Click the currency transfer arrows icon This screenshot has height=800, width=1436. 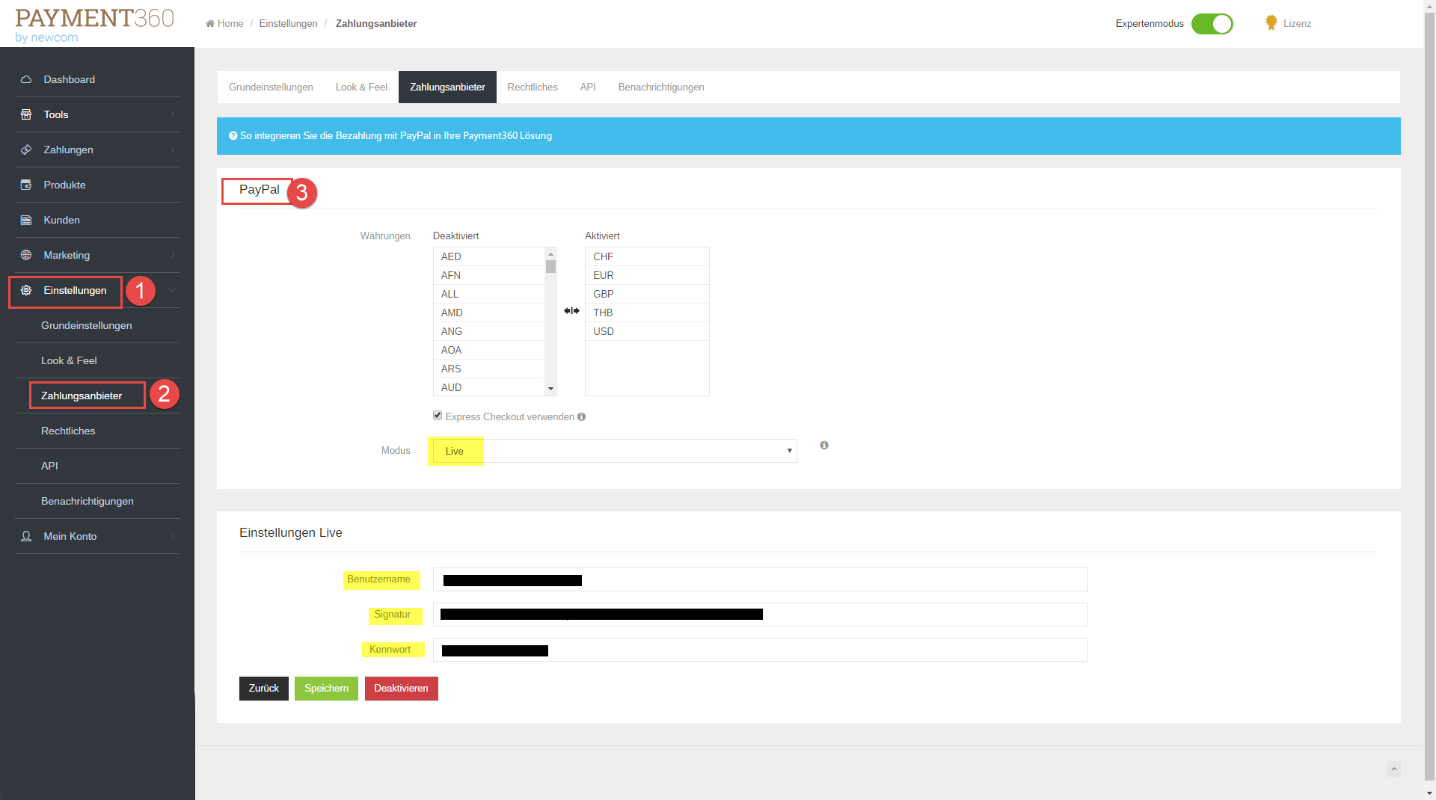click(x=571, y=311)
